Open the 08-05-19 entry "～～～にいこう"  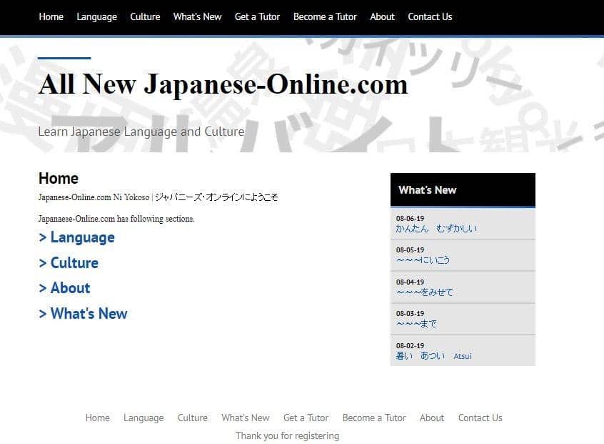tap(424, 260)
